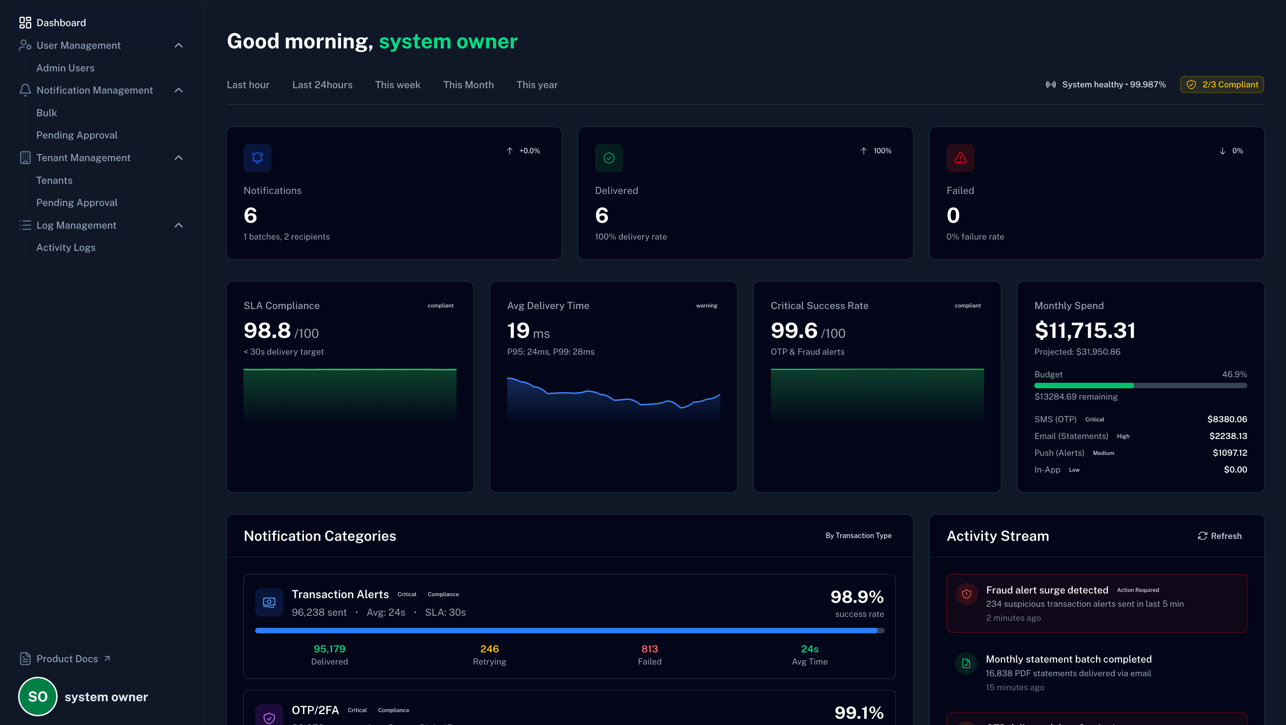1286x725 pixels.
Task: Collapse the User Management section
Action: 179,45
